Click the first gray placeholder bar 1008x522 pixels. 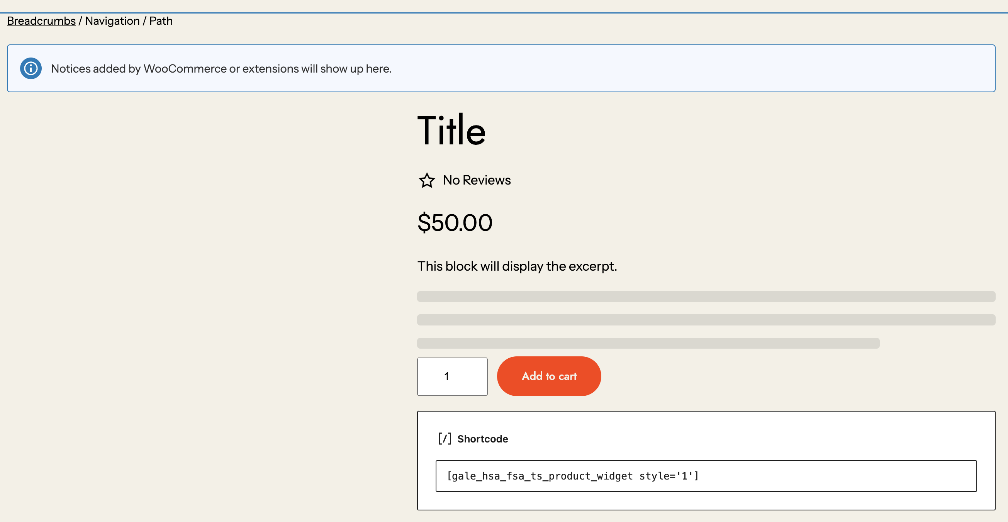point(706,296)
